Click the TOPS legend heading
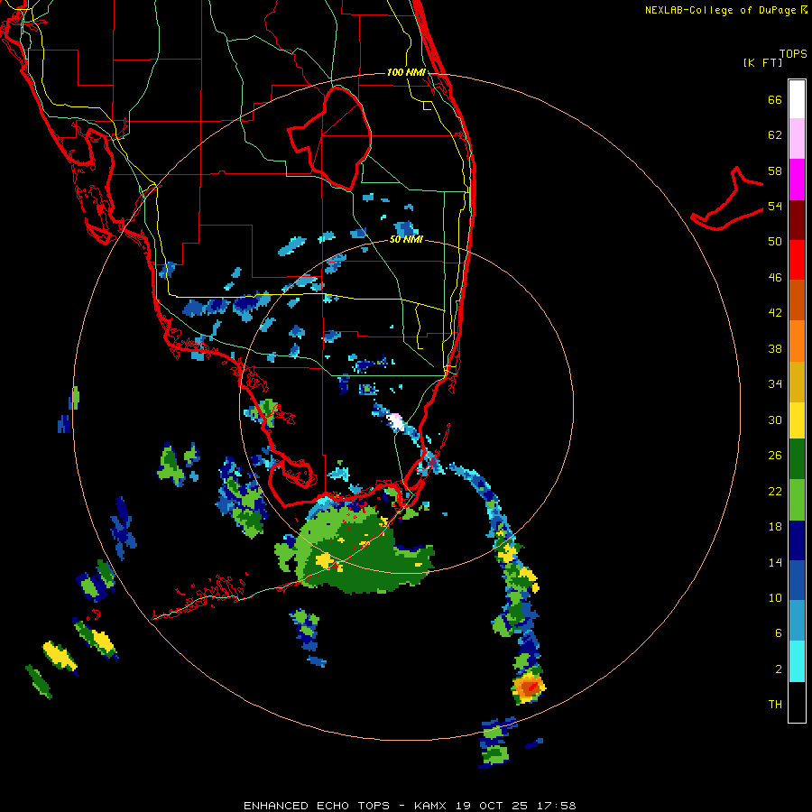Screen dimensions: 812x812 (x=793, y=54)
